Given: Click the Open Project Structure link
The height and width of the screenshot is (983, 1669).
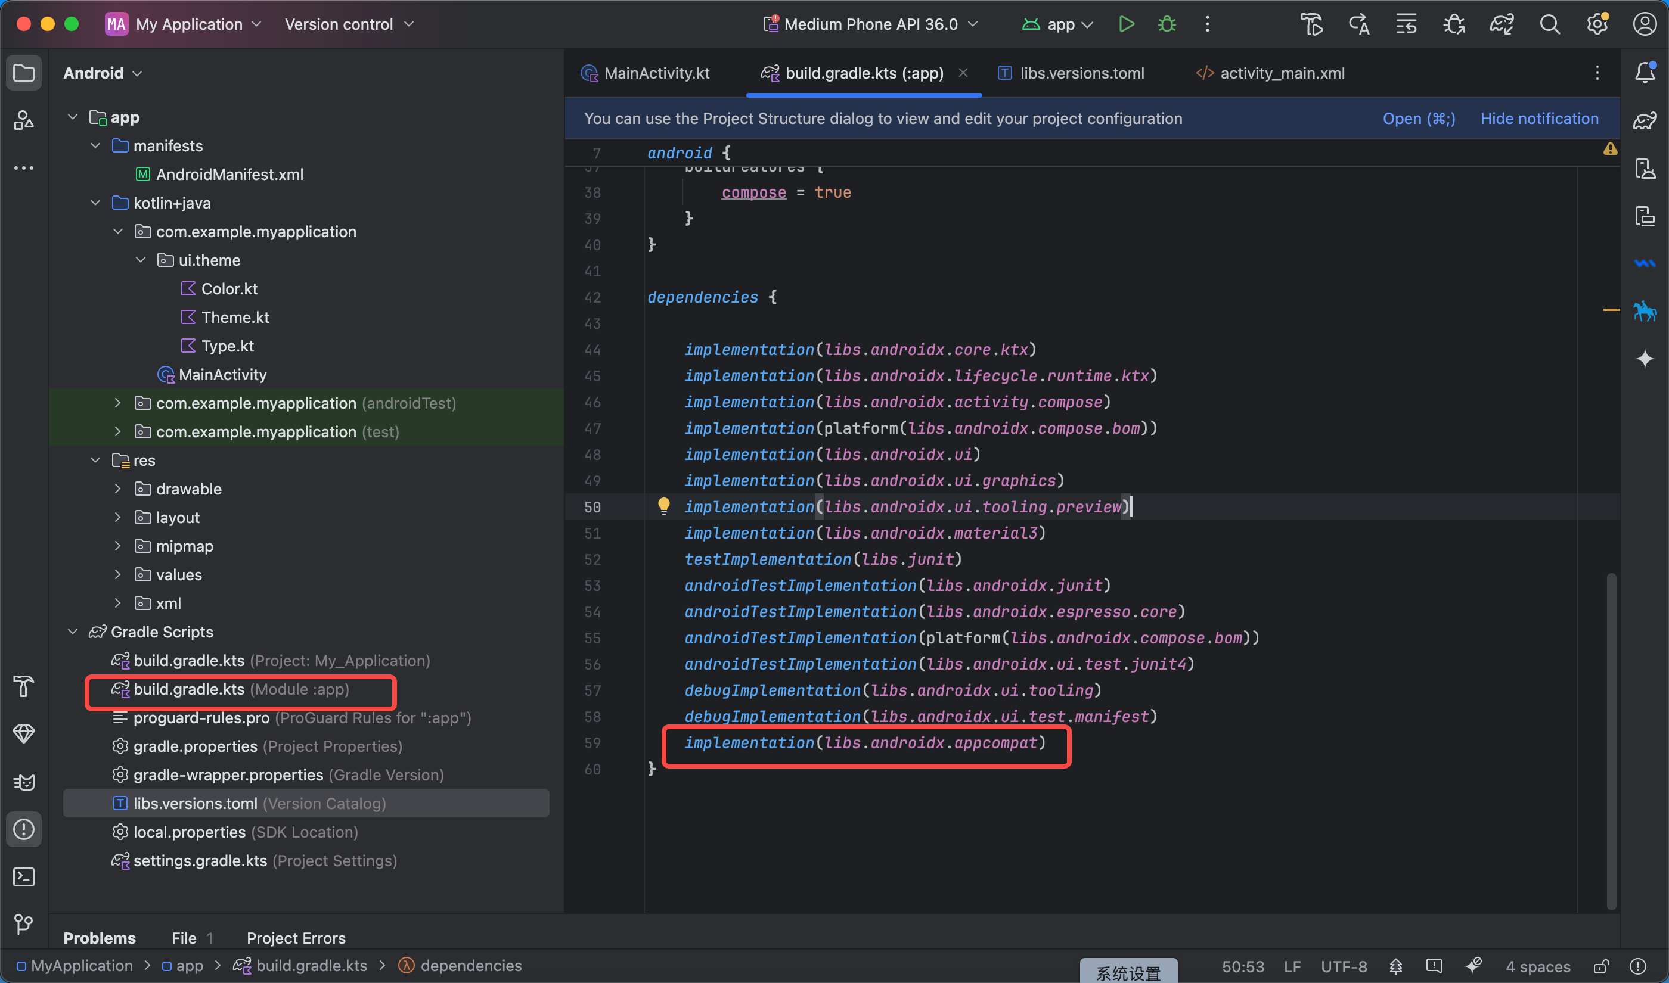Looking at the screenshot, I should click(x=1418, y=119).
